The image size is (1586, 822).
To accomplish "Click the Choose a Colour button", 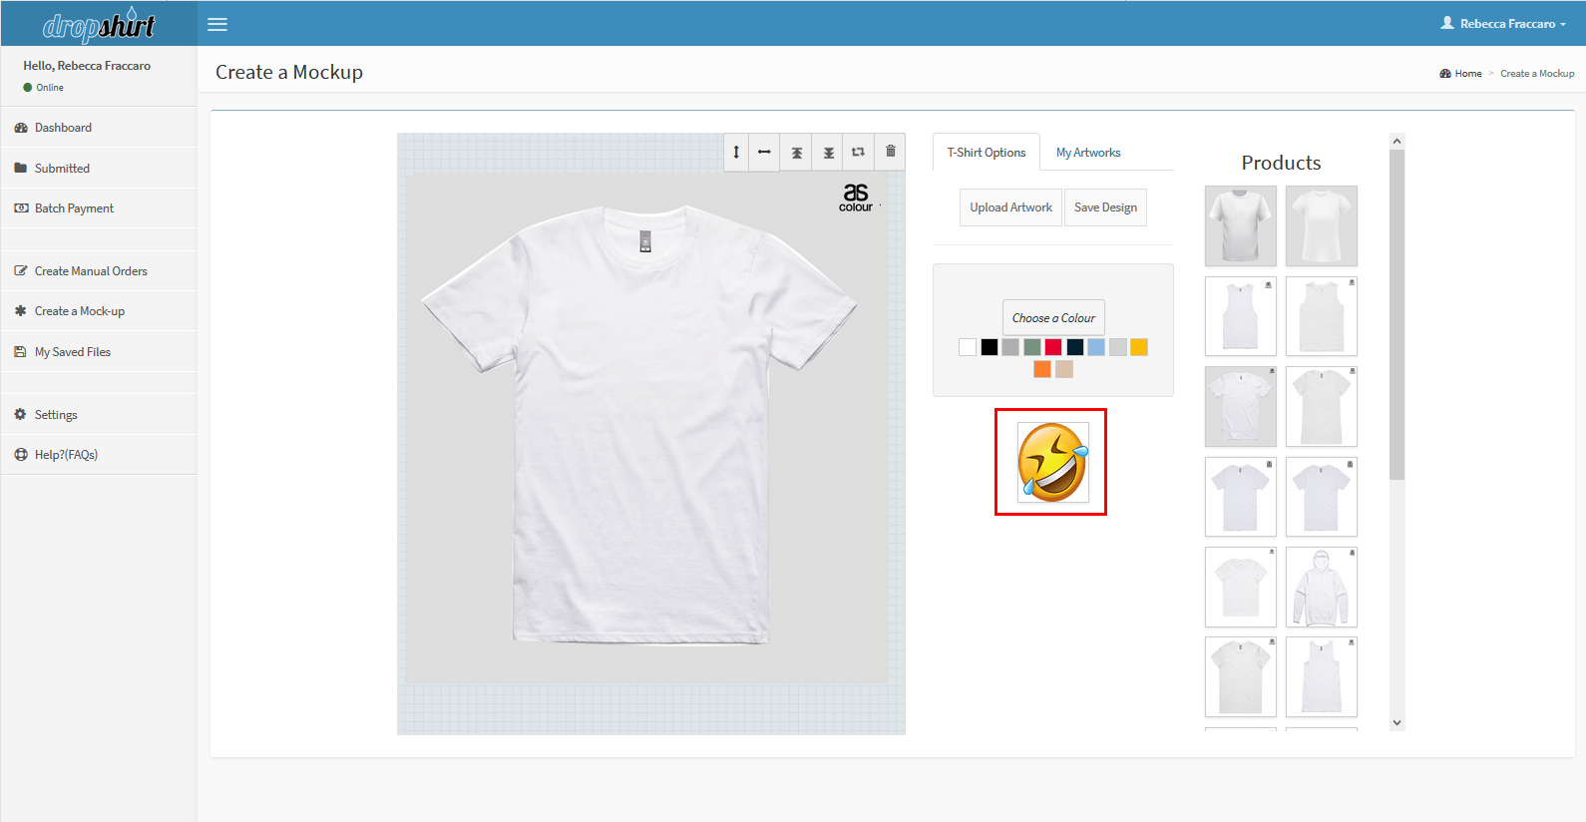I will point(1053,318).
